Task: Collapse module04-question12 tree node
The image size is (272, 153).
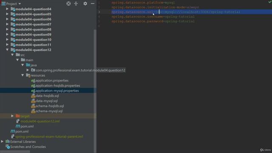Action: click(x=7, y=50)
